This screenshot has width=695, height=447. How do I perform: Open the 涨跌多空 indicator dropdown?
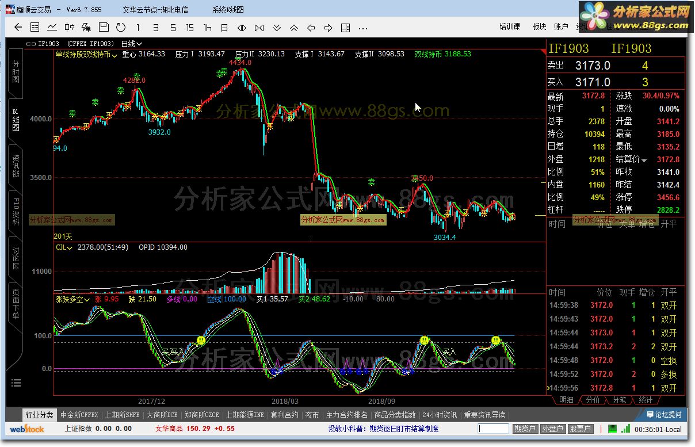(x=72, y=299)
